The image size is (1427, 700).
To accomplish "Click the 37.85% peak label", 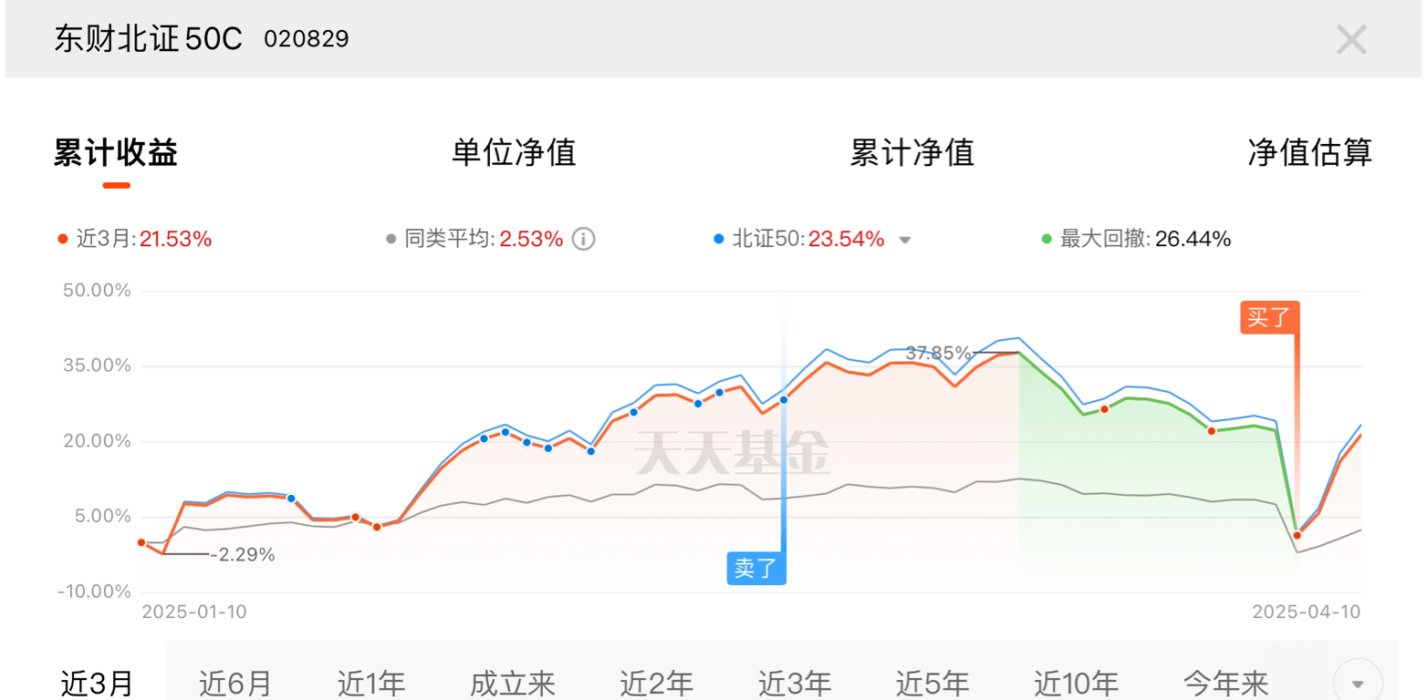I will coord(938,353).
